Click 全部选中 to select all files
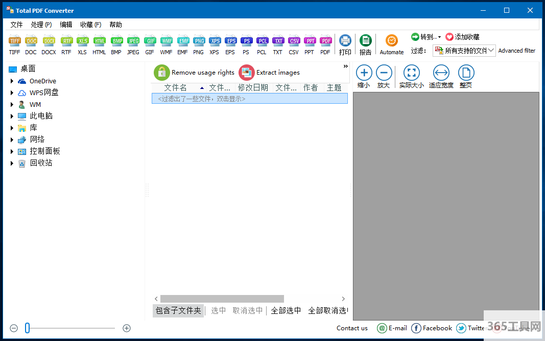Screen dimensions: 545x341 (286, 310)
